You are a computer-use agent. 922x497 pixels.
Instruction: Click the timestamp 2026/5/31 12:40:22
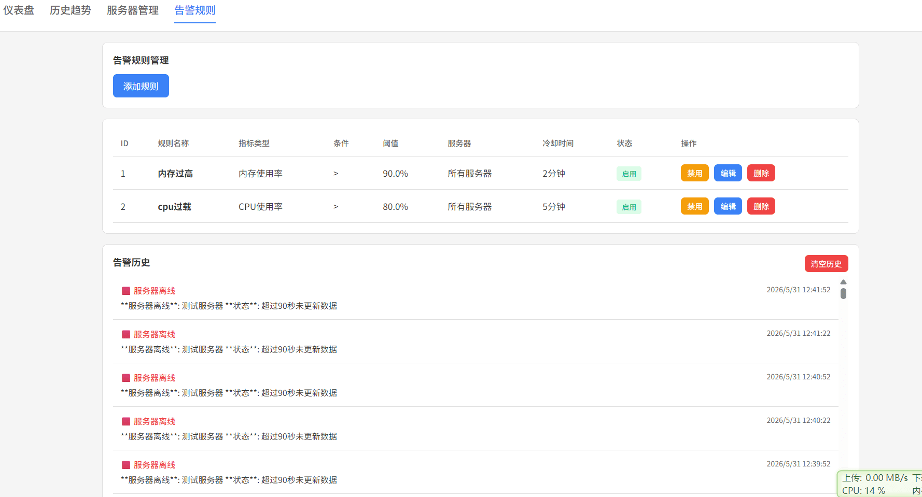(x=799, y=421)
